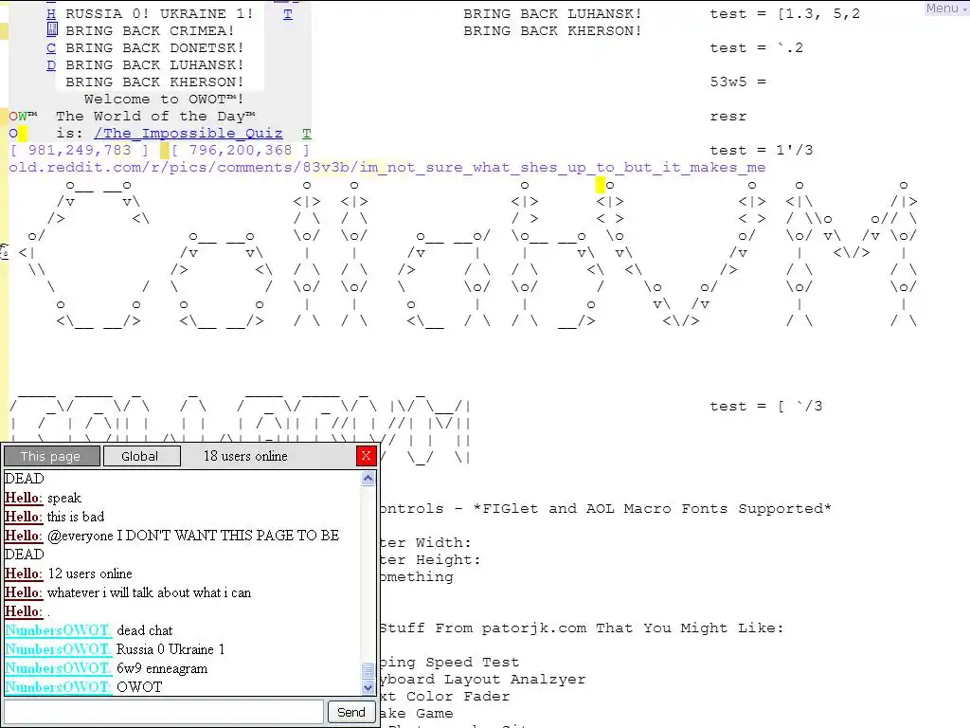Viewport: 970px width, 728px height.
Task: Switch chat to the This page tab
Action: 52,456
